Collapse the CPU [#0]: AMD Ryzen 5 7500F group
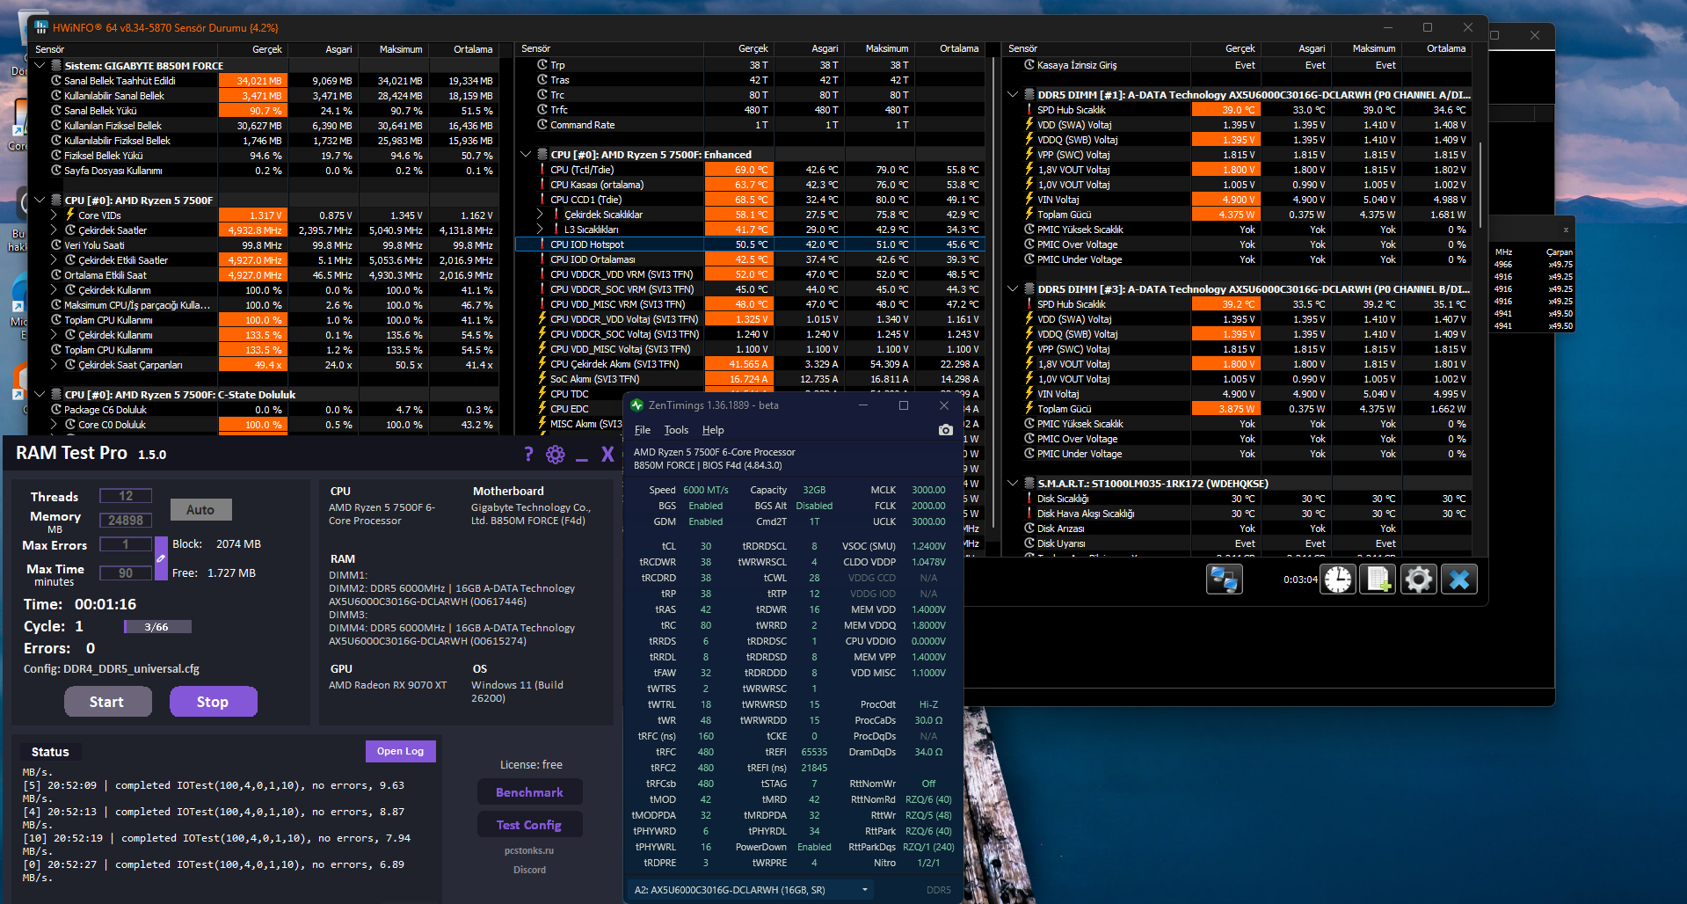The height and width of the screenshot is (904, 1687). (x=40, y=200)
